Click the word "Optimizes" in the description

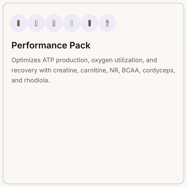[x=25, y=60]
